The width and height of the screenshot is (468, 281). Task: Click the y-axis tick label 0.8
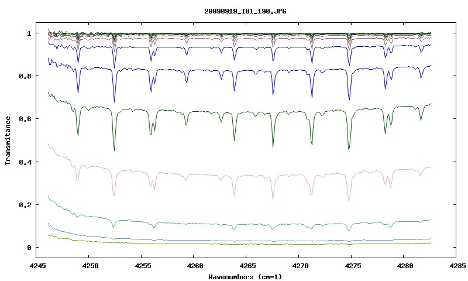point(25,76)
